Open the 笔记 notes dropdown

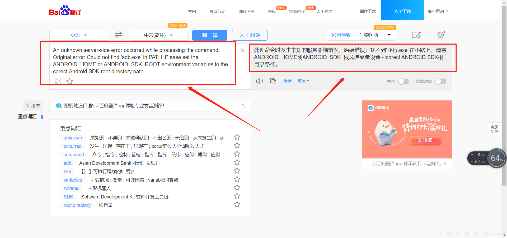(303, 81)
